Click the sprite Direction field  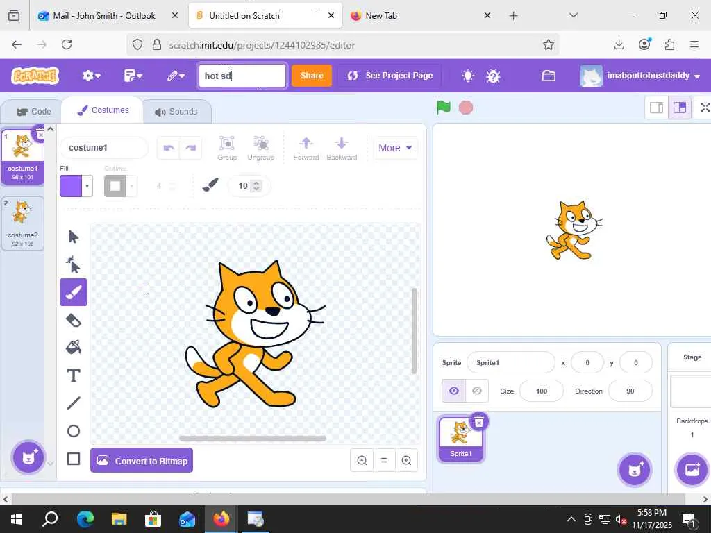click(630, 391)
